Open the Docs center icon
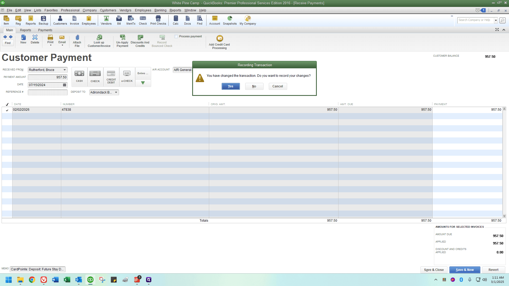Image resolution: width=509 pixels, height=286 pixels. pos(187,20)
